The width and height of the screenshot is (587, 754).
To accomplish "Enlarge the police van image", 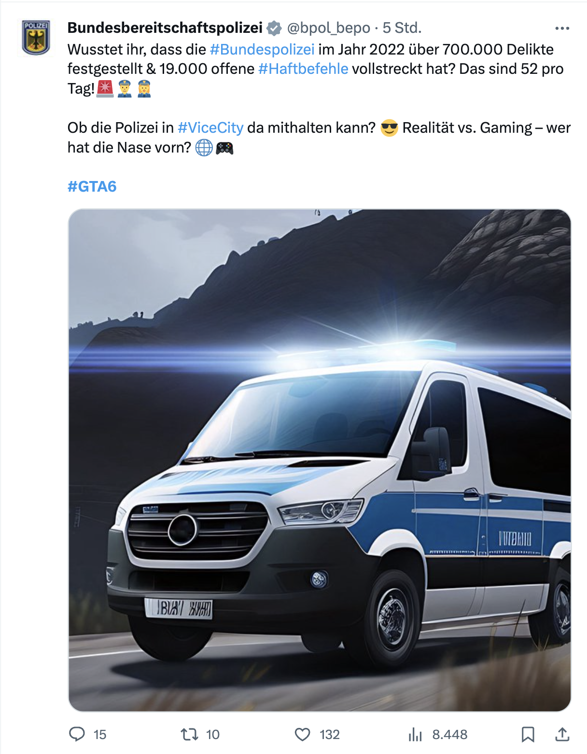I will click(x=320, y=460).
